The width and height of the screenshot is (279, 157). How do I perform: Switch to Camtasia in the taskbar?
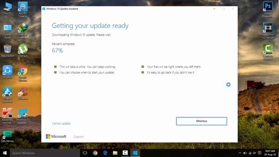125,153
